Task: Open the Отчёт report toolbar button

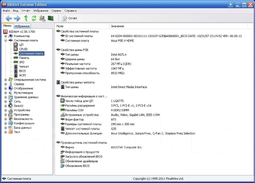Action: (x=69, y=18)
